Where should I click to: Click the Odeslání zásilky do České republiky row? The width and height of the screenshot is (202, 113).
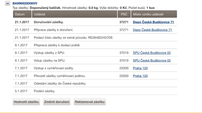(x=60, y=83)
